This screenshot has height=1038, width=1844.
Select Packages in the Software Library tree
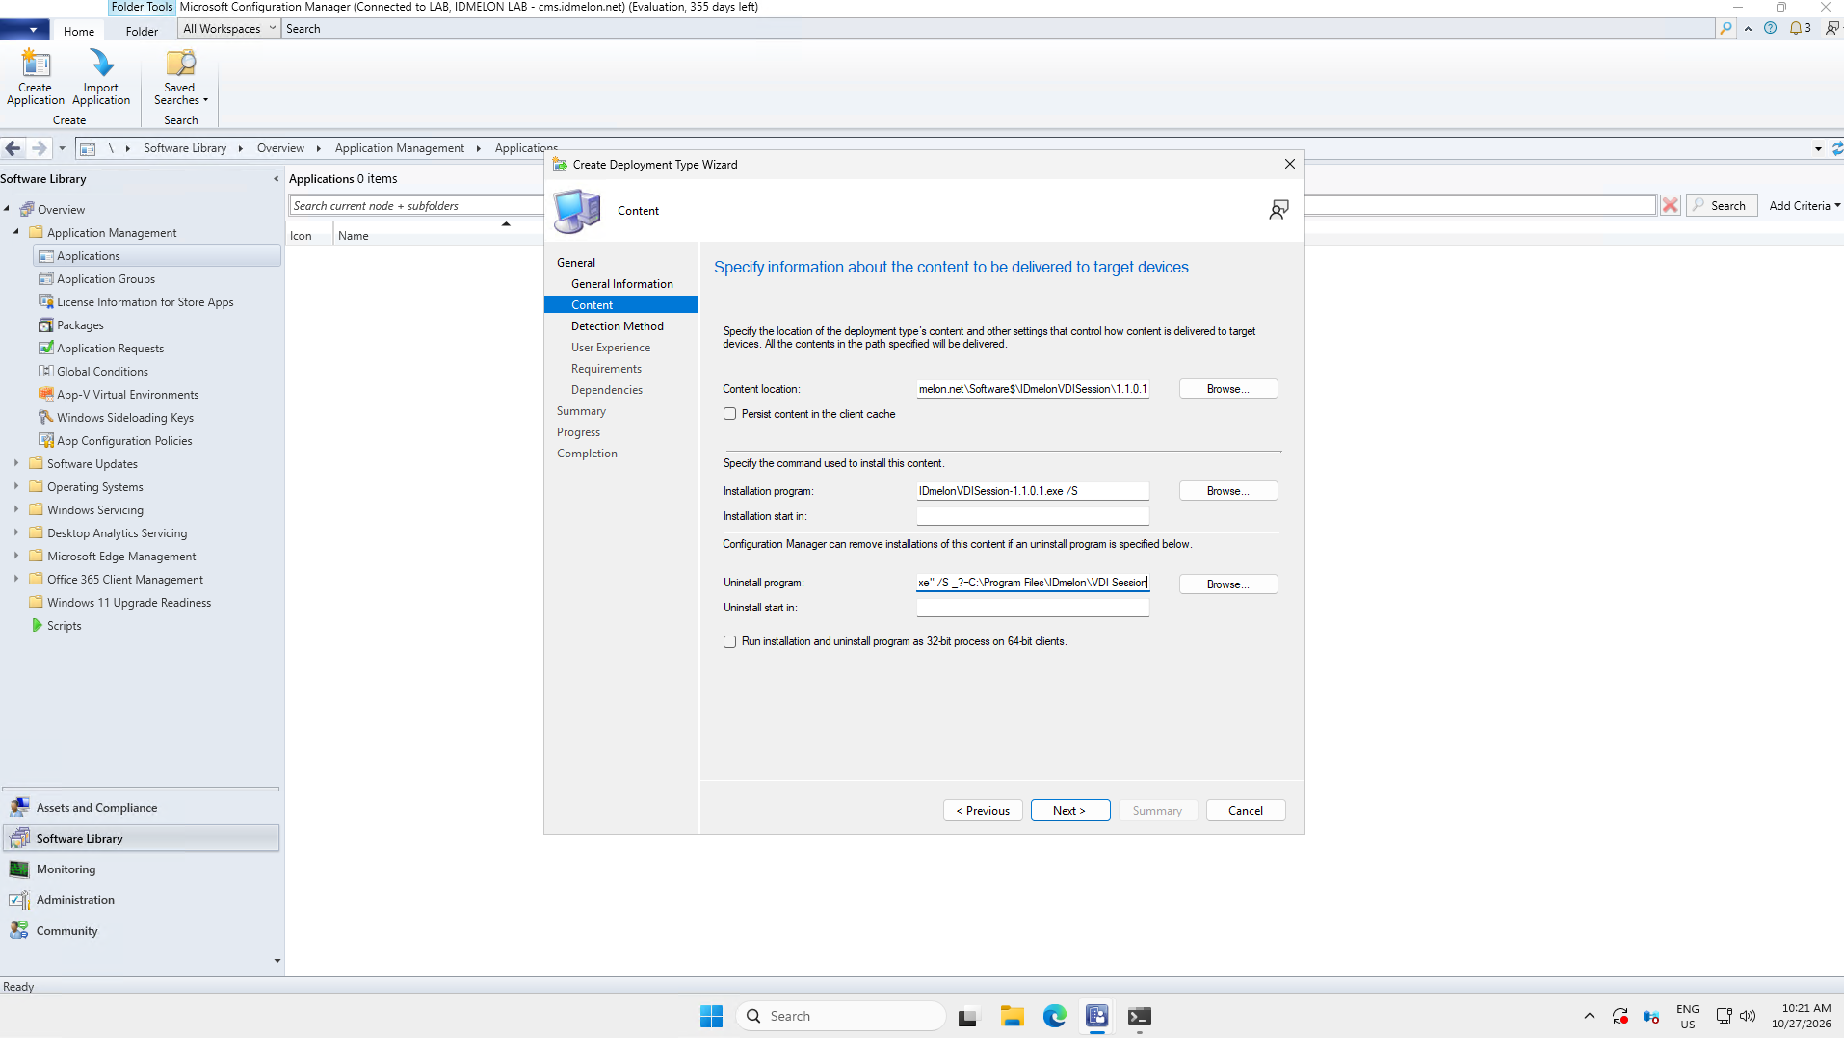click(x=80, y=325)
